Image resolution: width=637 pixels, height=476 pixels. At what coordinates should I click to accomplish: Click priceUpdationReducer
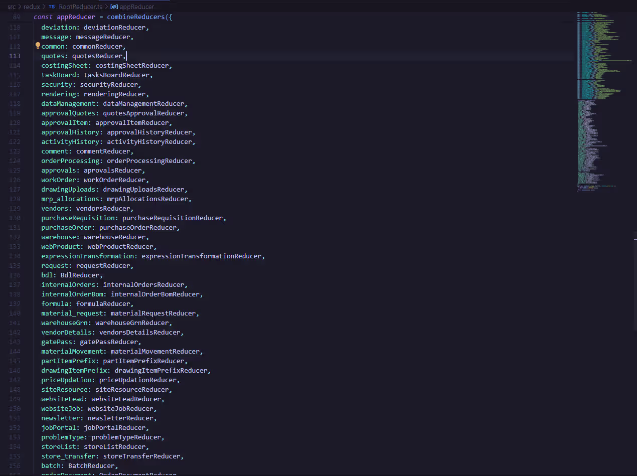coord(138,380)
